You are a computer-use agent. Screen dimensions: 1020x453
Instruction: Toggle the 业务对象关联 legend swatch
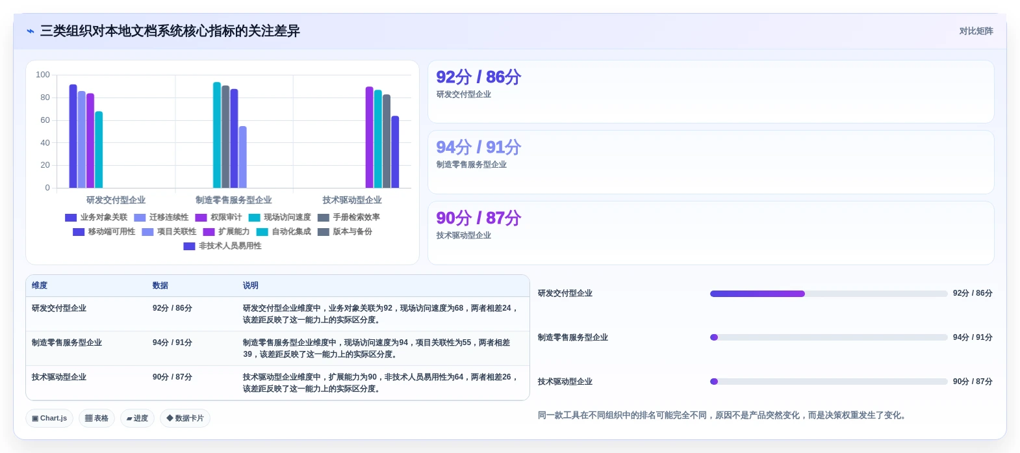pos(71,218)
